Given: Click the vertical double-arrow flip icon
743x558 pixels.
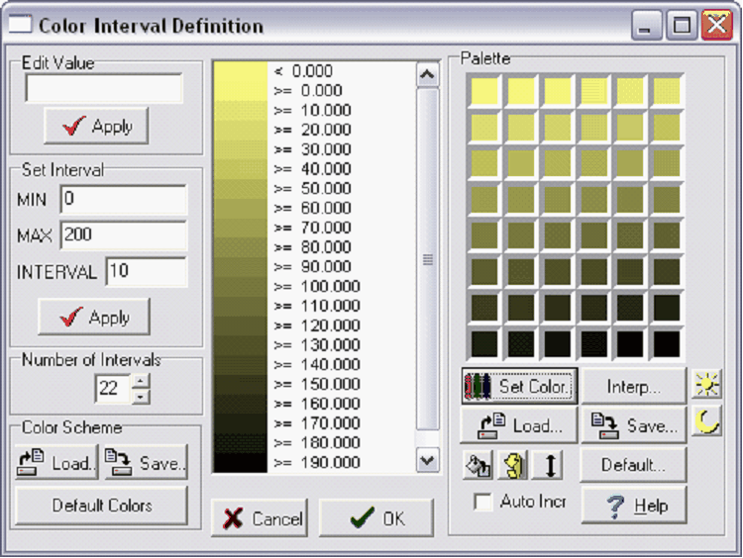Looking at the screenshot, I should 550,464.
